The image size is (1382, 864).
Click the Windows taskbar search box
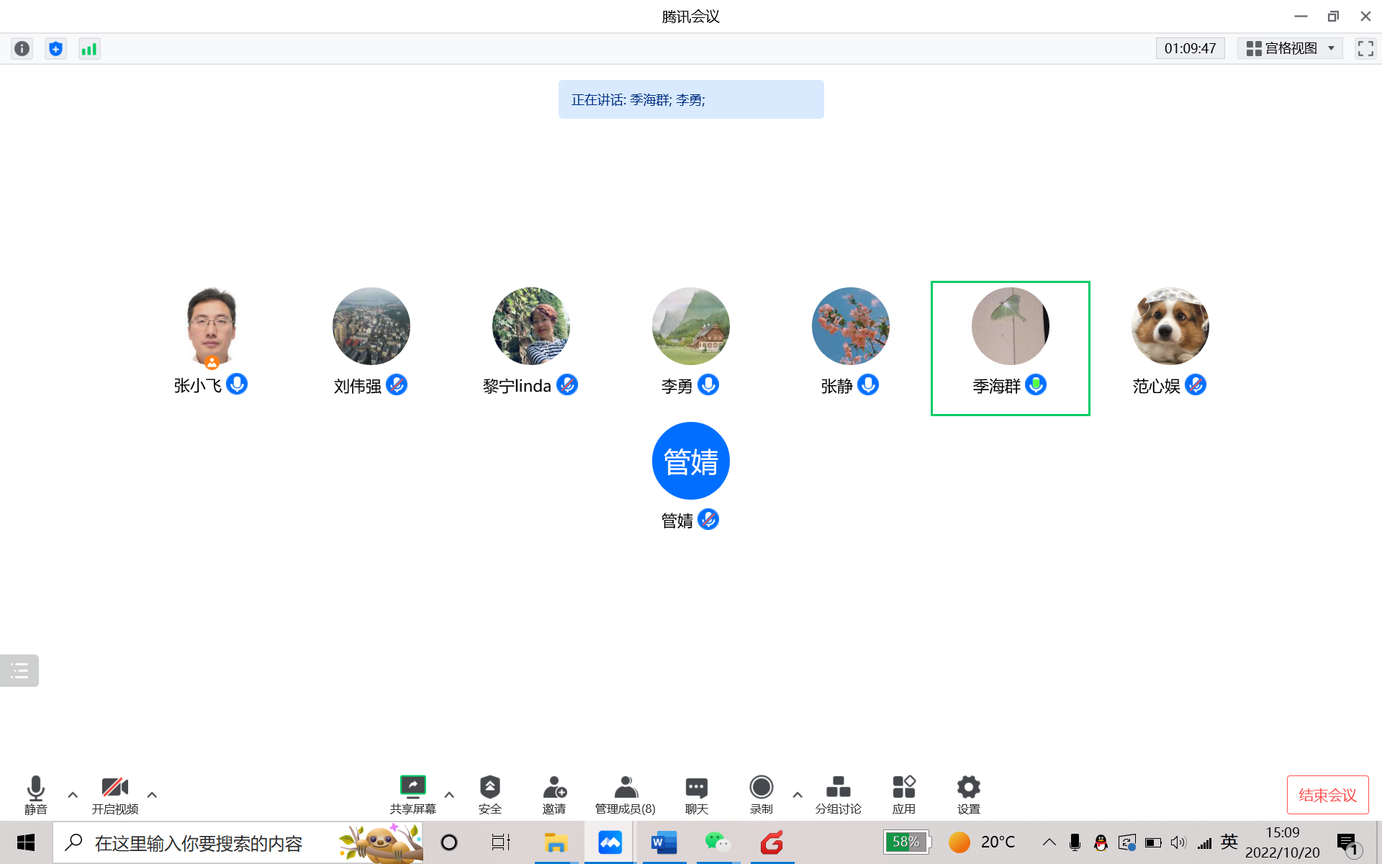point(198,842)
